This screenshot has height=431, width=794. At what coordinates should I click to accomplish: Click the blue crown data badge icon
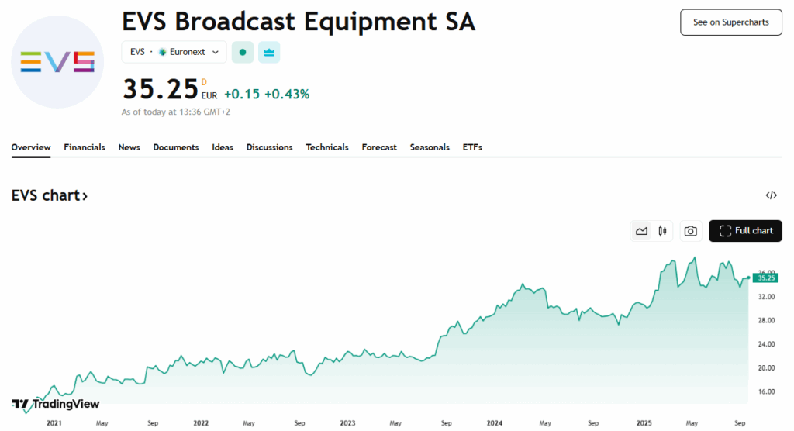coord(269,52)
